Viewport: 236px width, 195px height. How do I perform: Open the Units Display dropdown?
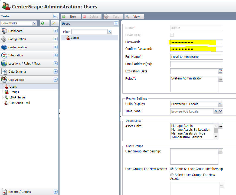tap(220, 104)
